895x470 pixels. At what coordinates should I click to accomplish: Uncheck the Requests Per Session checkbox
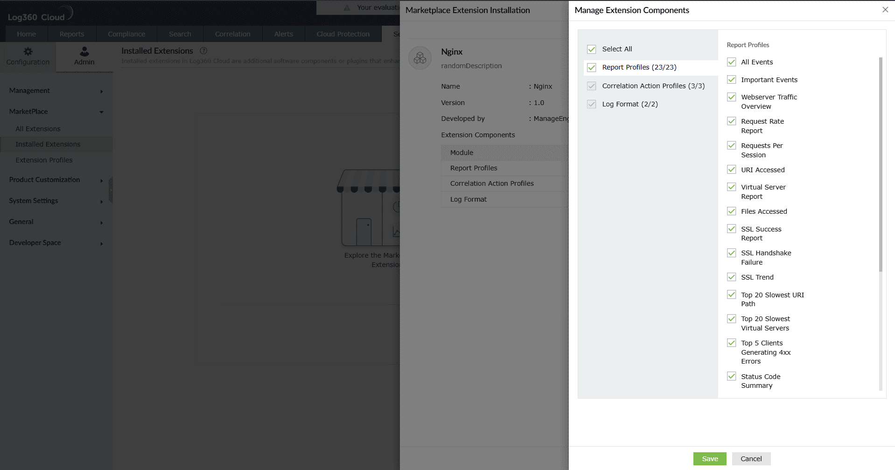click(x=732, y=146)
